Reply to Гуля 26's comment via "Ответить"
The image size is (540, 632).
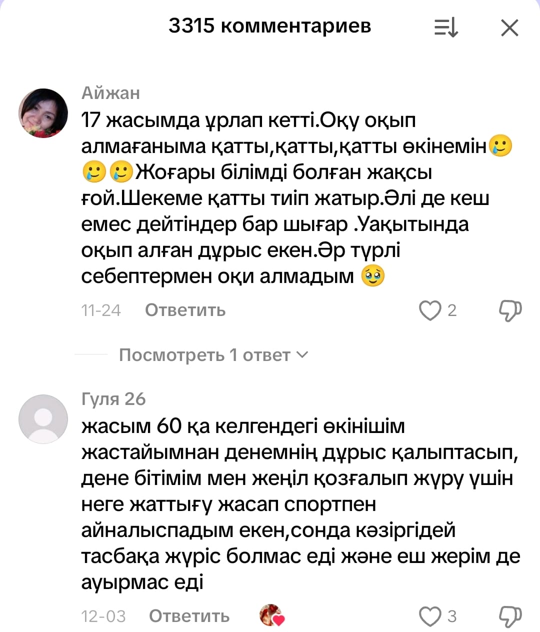coord(189,616)
